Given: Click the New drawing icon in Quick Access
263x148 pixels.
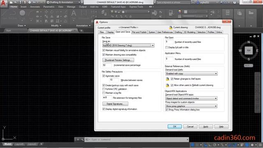Looking at the screenshot, I should pos(11,2).
